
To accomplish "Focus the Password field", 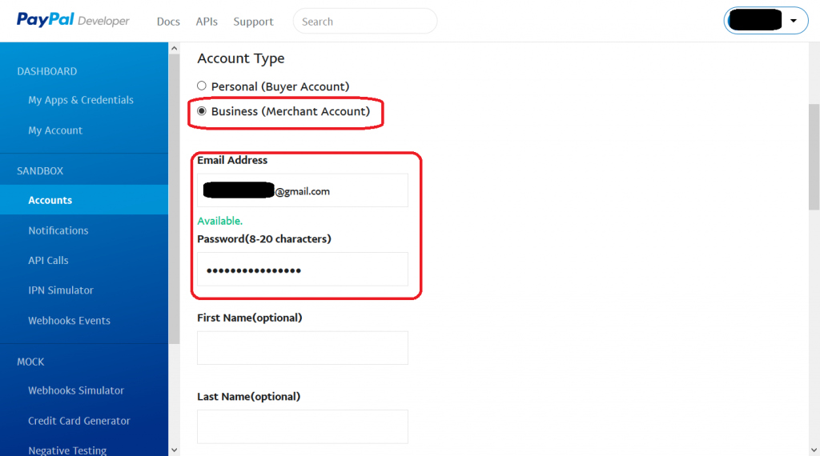I will click(303, 270).
